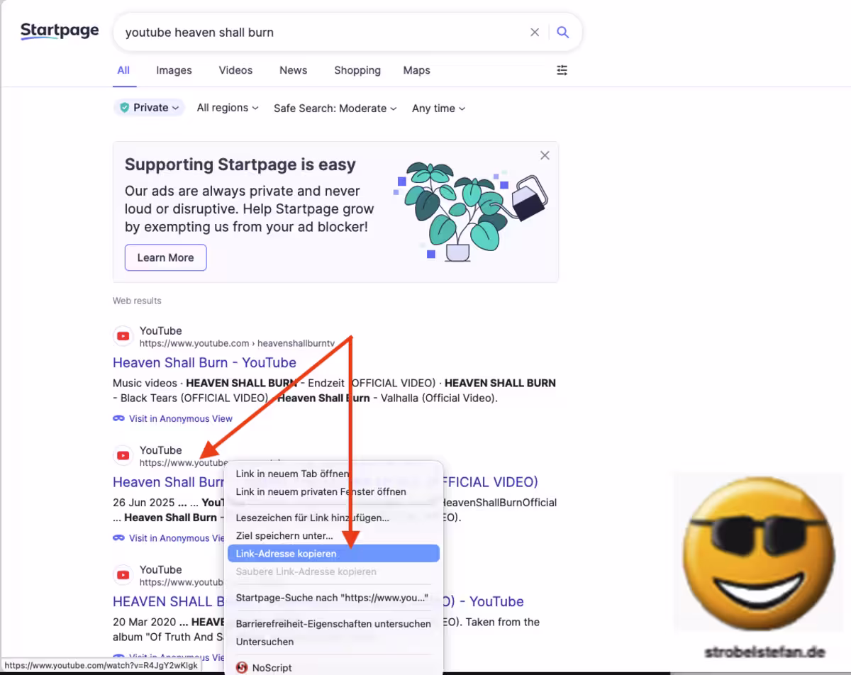Click the YouTube favicon of first result
Image resolution: width=851 pixels, height=675 pixels.
coord(123,336)
